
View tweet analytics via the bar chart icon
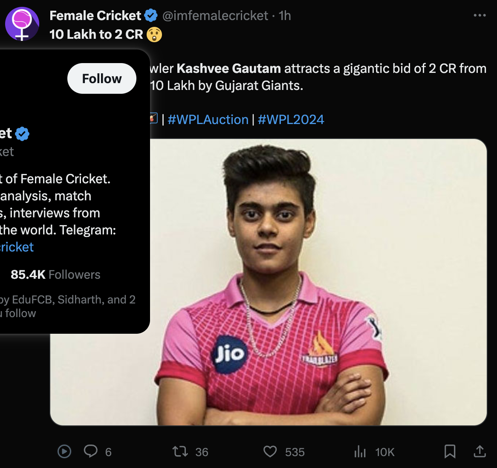(x=360, y=451)
